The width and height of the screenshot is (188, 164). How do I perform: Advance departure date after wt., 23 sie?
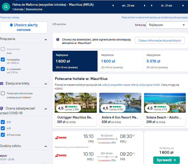tap(144, 5)
